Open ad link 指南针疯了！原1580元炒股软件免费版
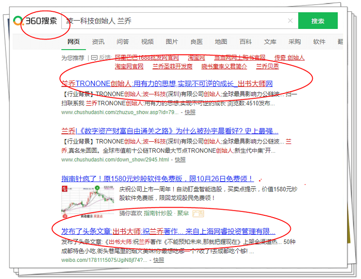The height and width of the screenshot is (279, 361). [157, 178]
